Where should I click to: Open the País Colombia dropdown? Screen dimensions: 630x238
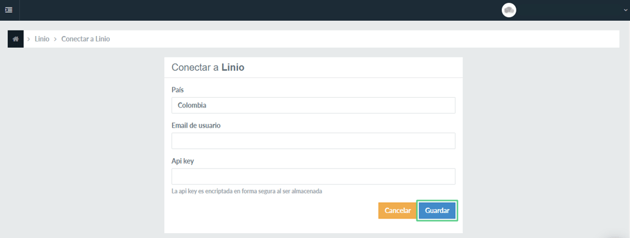point(313,105)
